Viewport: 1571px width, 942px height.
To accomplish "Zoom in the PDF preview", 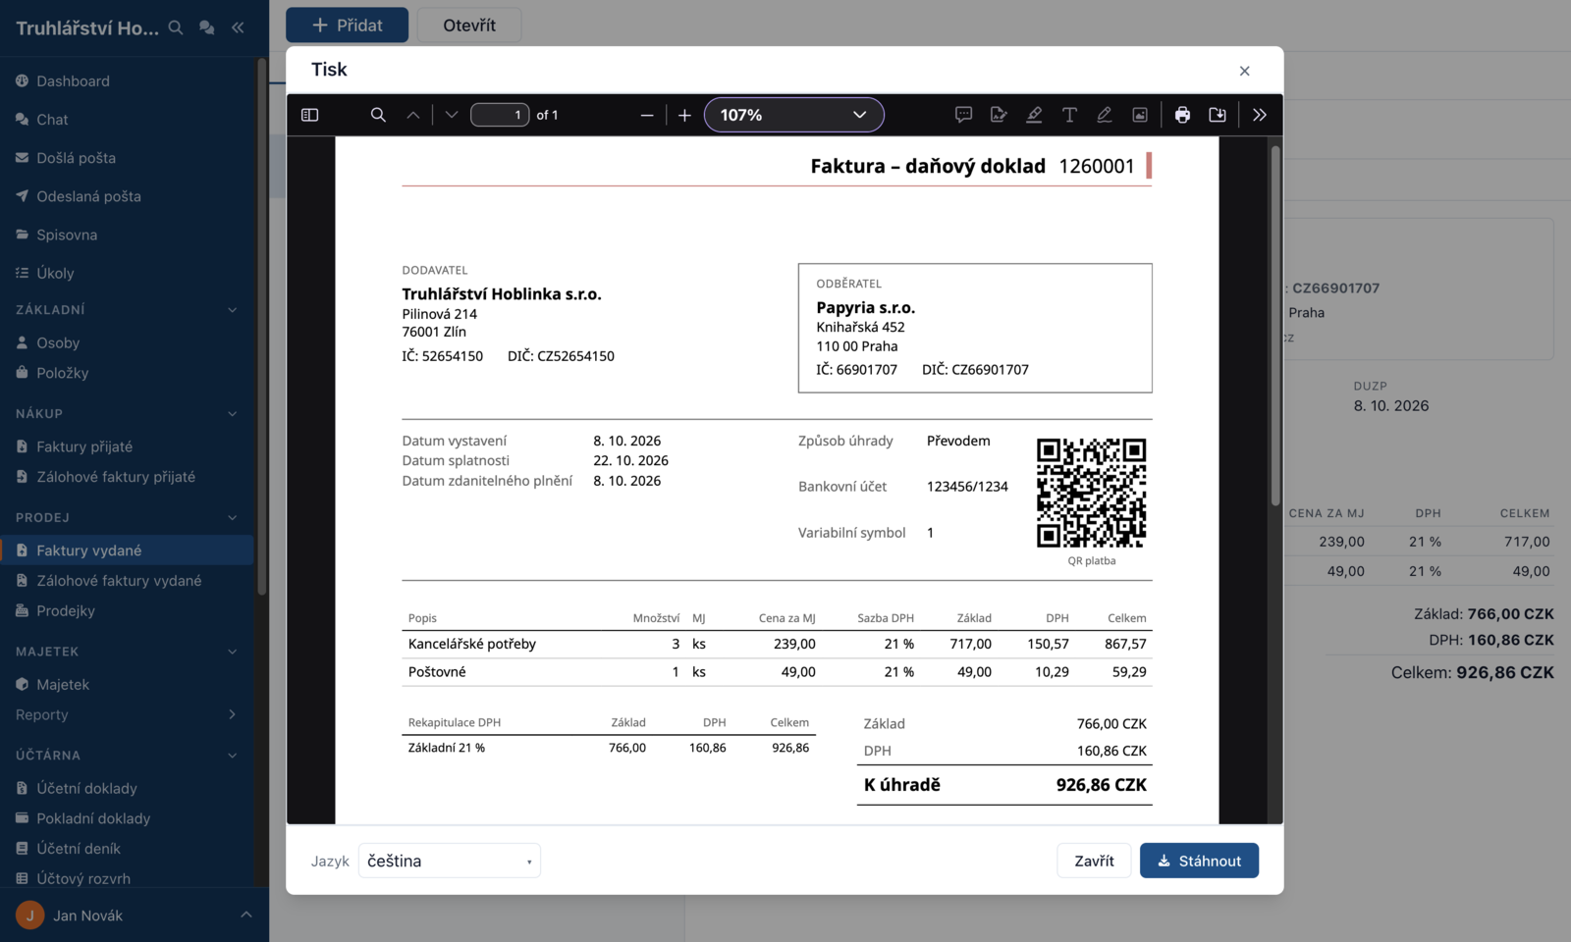I will pyautogui.click(x=684, y=115).
